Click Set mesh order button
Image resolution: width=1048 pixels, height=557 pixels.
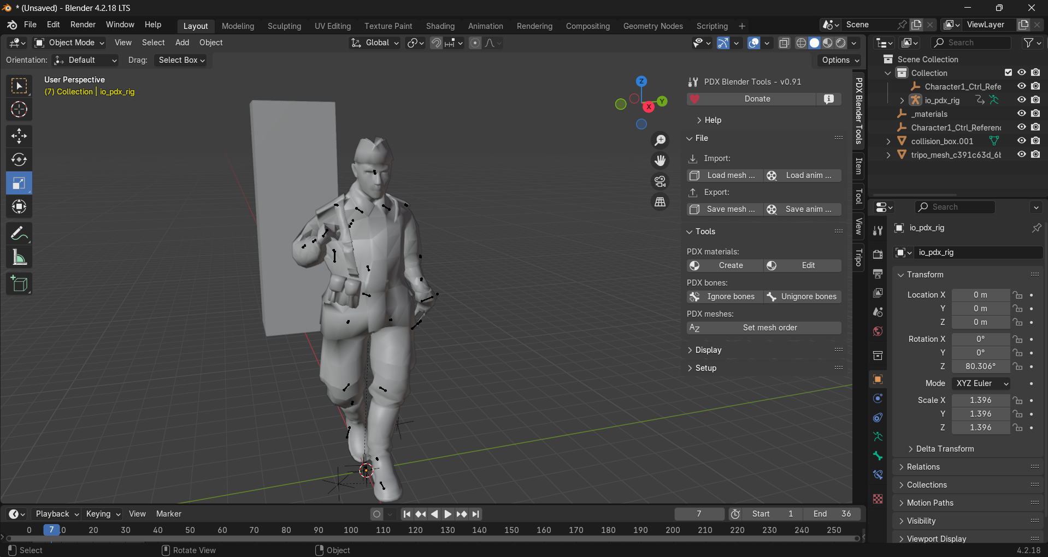tap(764, 328)
